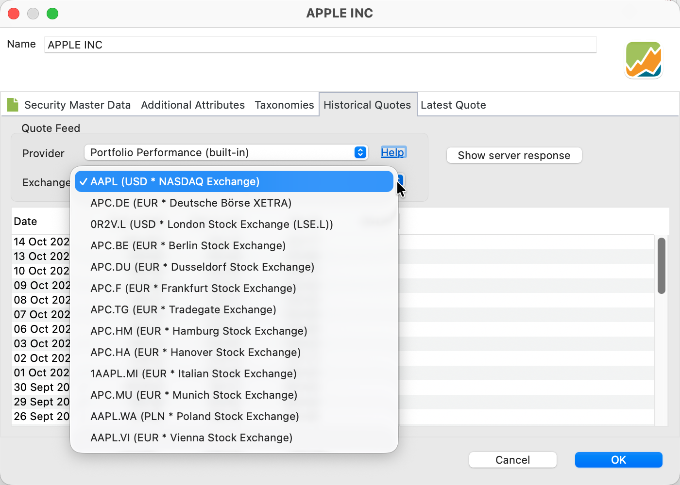Switch to the Latest Quote tab
The height and width of the screenshot is (485, 680).
point(453,105)
